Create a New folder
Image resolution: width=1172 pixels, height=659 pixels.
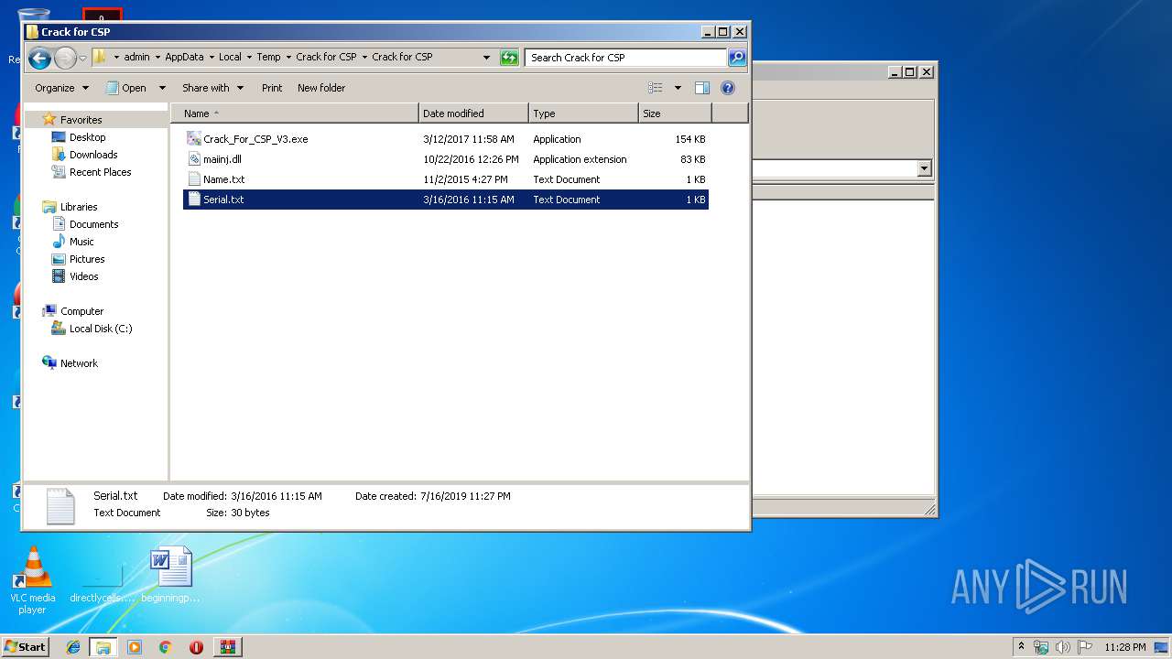[321, 88]
